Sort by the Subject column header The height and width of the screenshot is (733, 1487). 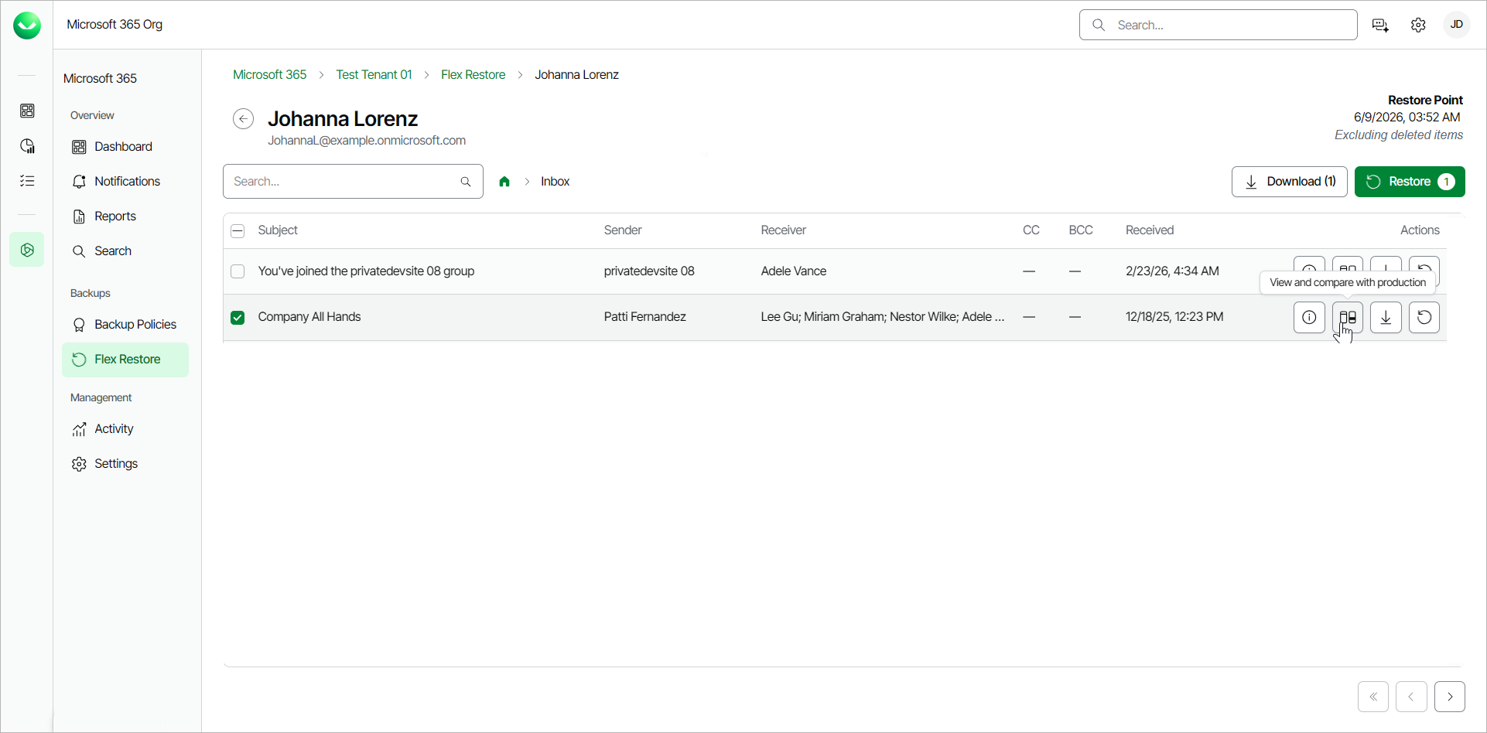tap(278, 230)
